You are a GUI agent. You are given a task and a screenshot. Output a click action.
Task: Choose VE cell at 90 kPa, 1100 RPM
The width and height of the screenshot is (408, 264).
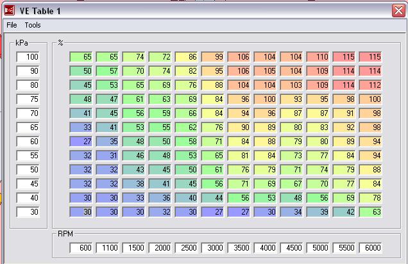108,71
